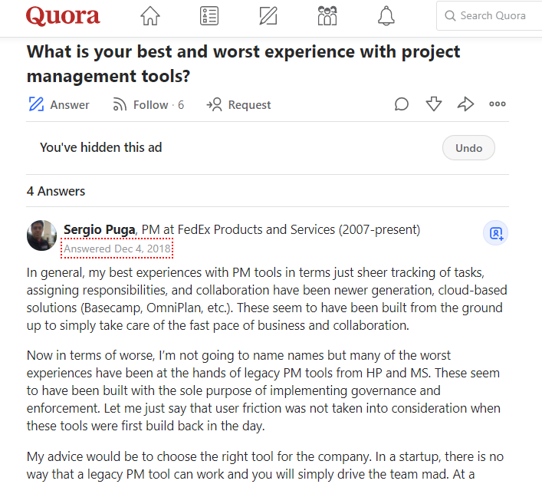This screenshot has height=484, width=542.
Task: Toggle Follow on this question
Action: (148, 105)
